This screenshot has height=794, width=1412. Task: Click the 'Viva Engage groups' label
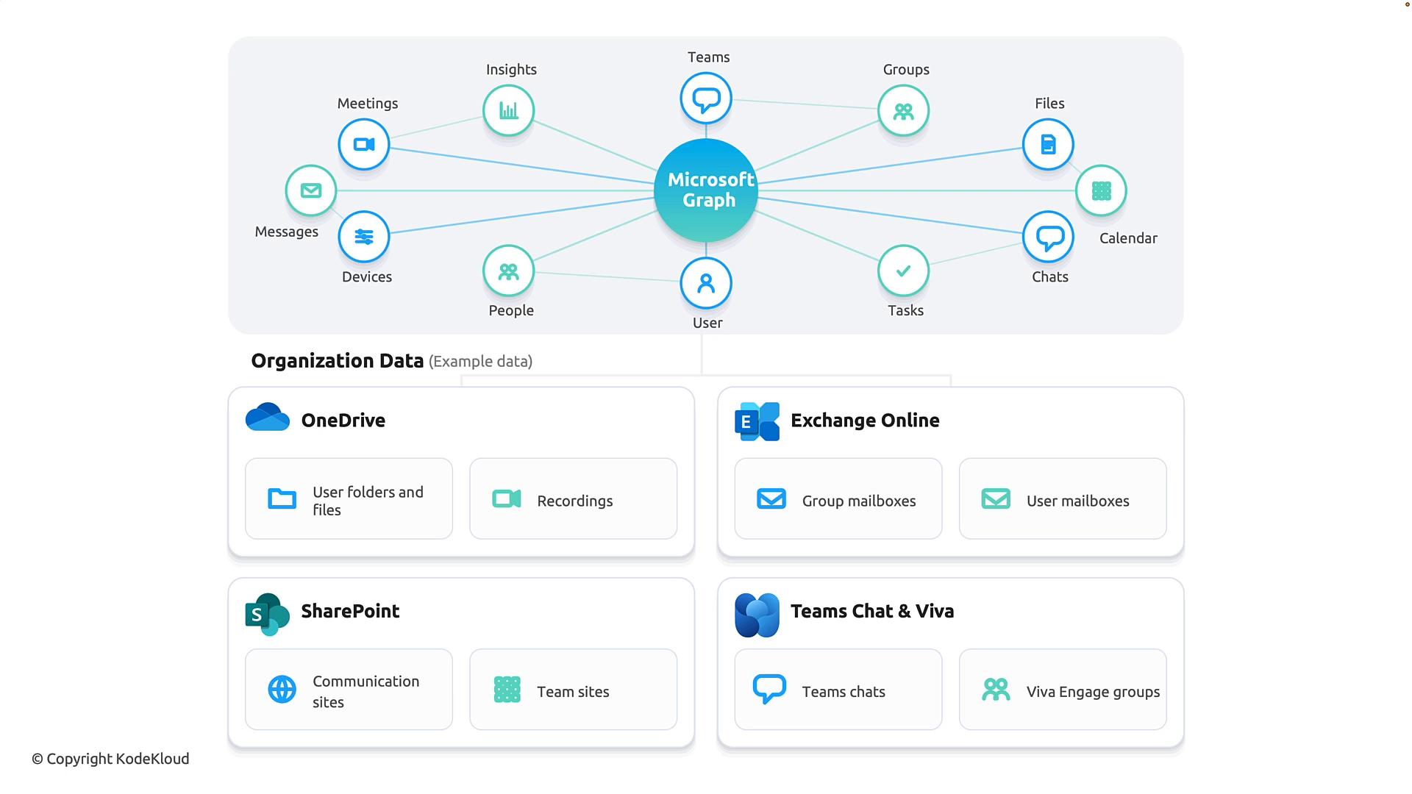coord(1093,692)
